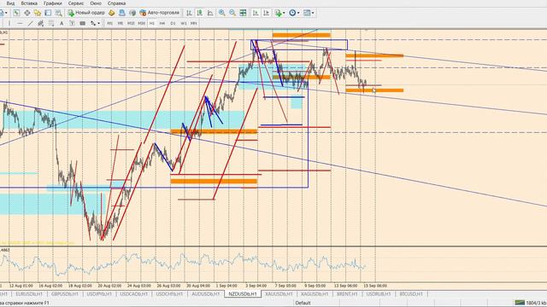Click the clock Periods icon
Image resolution: width=547 pixels, height=307 pixels.
292,13
